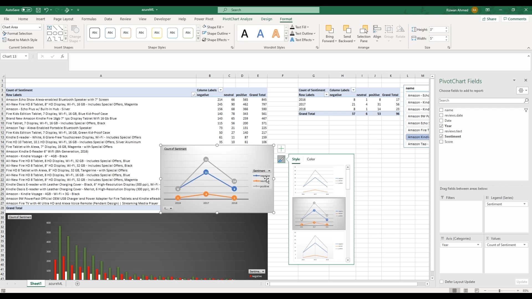Select text box shape in Insert Shapes
Viewport: 532px width, 299px height.
click(49, 28)
